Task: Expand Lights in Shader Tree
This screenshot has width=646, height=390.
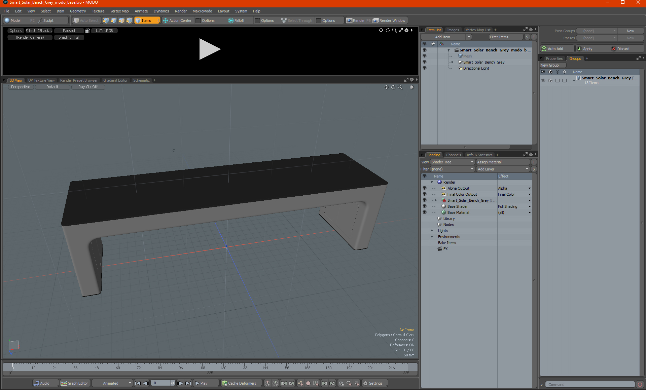Action: [x=432, y=231]
